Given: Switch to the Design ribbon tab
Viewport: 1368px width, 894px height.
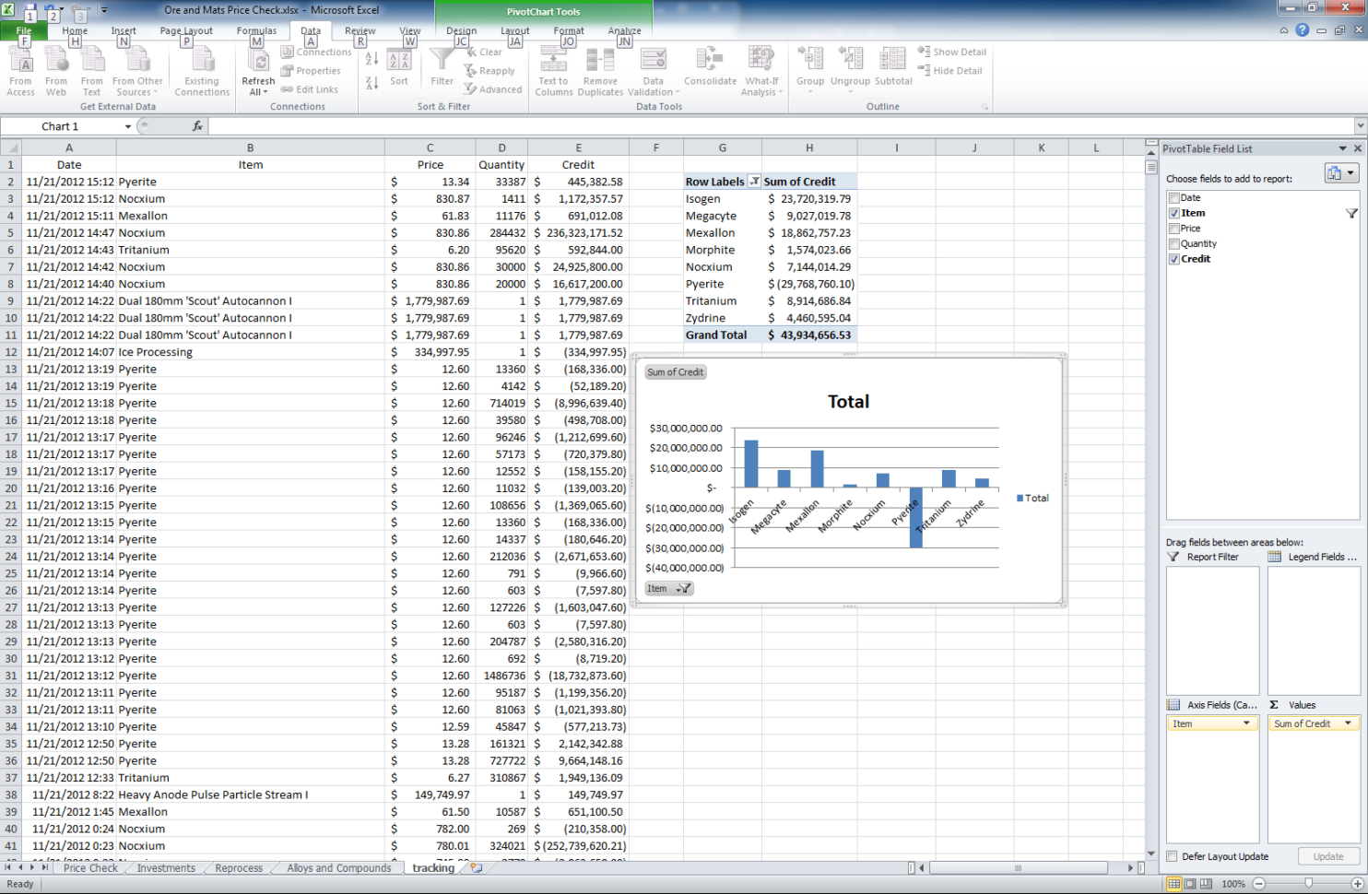Looking at the screenshot, I should coord(461,29).
